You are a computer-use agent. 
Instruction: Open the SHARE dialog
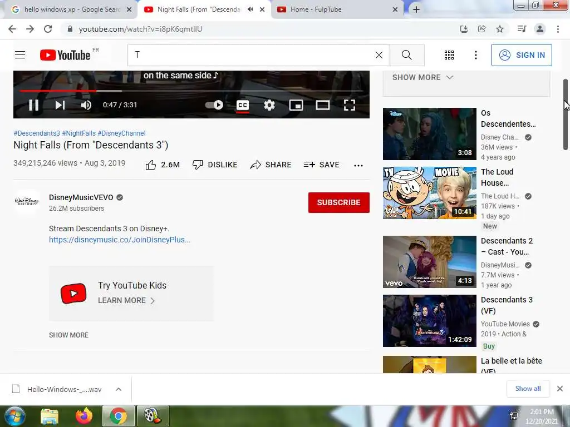click(271, 165)
